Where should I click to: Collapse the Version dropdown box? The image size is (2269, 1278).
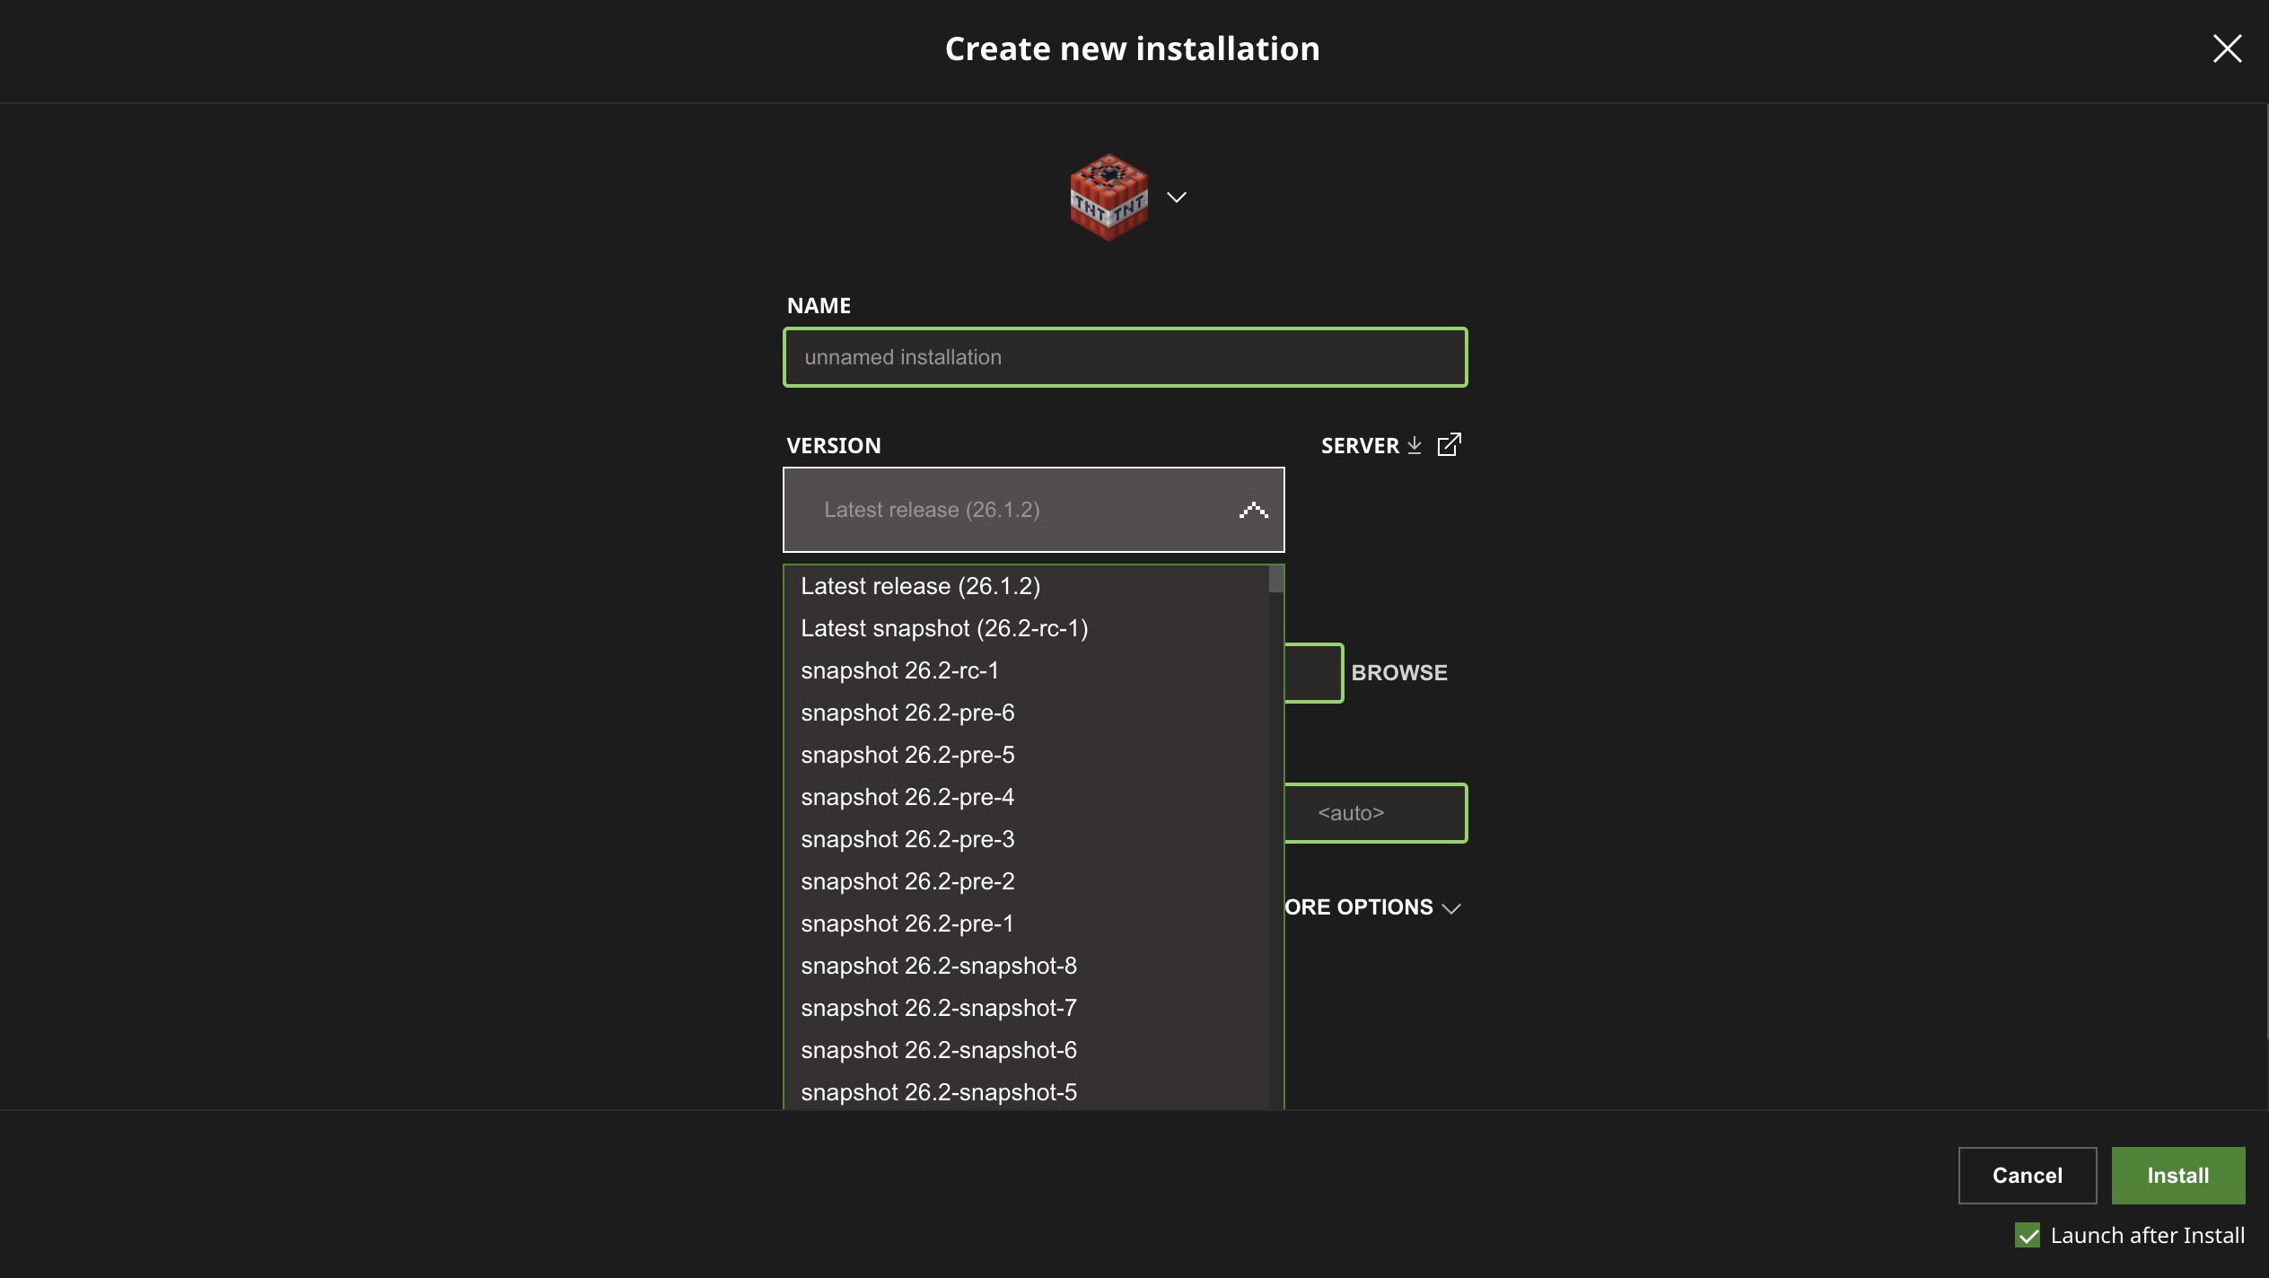coord(1033,510)
